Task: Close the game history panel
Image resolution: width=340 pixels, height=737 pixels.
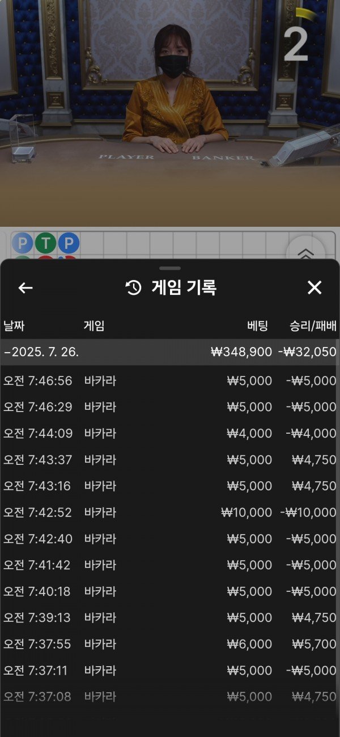Action: [x=314, y=288]
